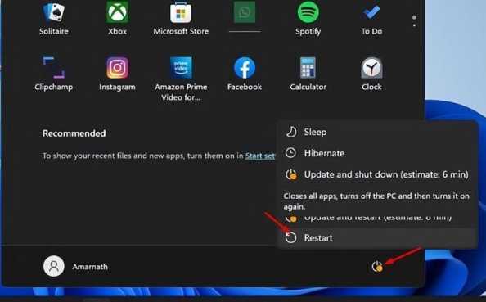Launch the Xbox app
The height and width of the screenshot is (302, 486).
click(117, 18)
